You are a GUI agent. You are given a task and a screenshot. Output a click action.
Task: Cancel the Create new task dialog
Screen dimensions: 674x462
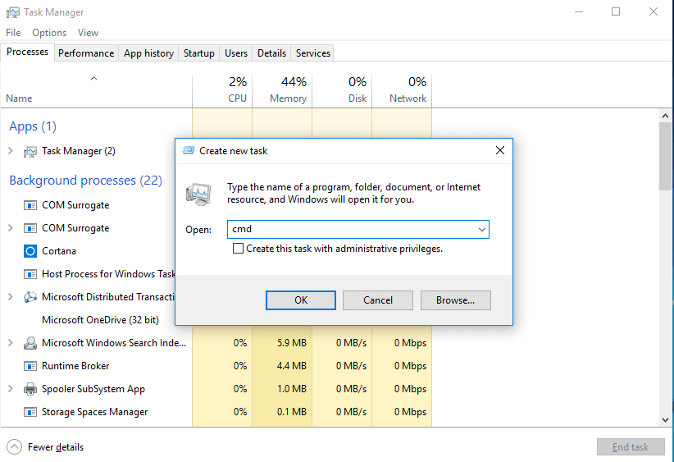coord(378,300)
